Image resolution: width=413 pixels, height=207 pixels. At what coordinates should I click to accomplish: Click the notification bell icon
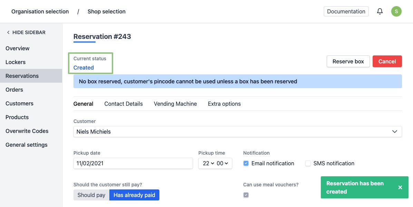pyautogui.click(x=380, y=11)
